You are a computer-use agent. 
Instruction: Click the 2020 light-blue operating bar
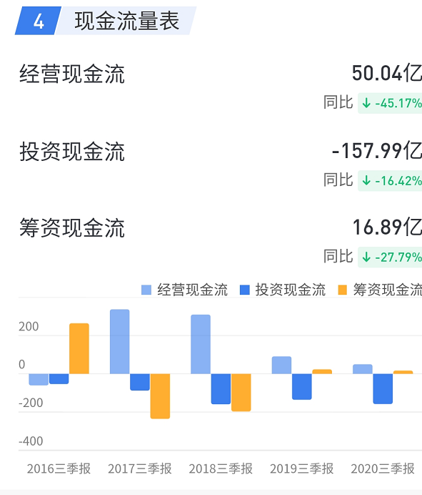coord(363,369)
